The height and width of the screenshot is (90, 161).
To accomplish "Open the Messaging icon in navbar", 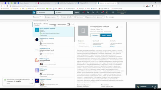I will coord(97,12).
